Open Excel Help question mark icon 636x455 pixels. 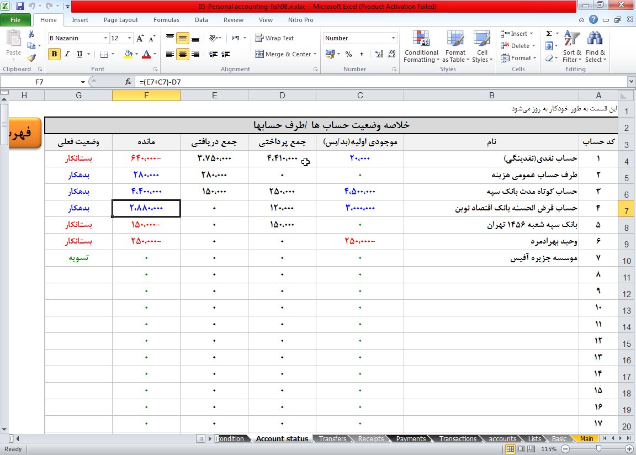pyautogui.click(x=593, y=19)
